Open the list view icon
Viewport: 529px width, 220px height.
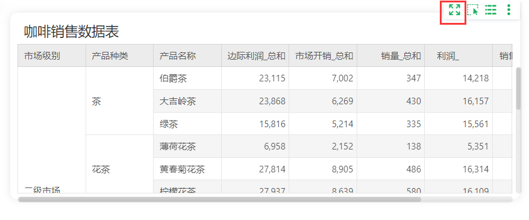coord(490,10)
